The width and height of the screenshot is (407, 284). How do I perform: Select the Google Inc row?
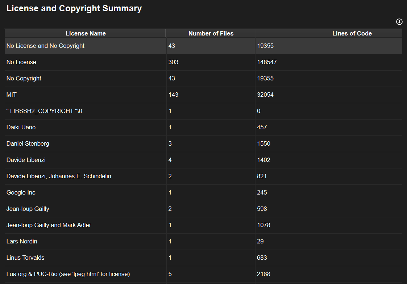21,193
